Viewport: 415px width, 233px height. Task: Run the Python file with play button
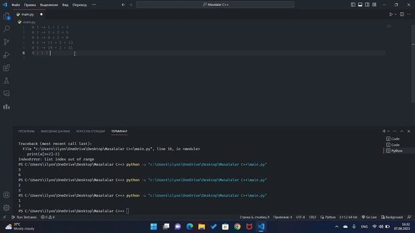click(x=390, y=14)
